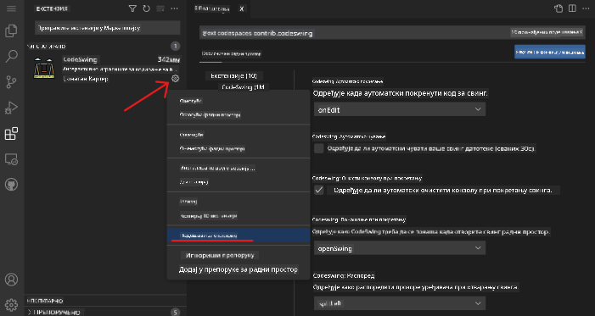This screenshot has height=316, width=595.
Task: Toggle the CodeSwing auto save checkbox
Action: (319, 148)
